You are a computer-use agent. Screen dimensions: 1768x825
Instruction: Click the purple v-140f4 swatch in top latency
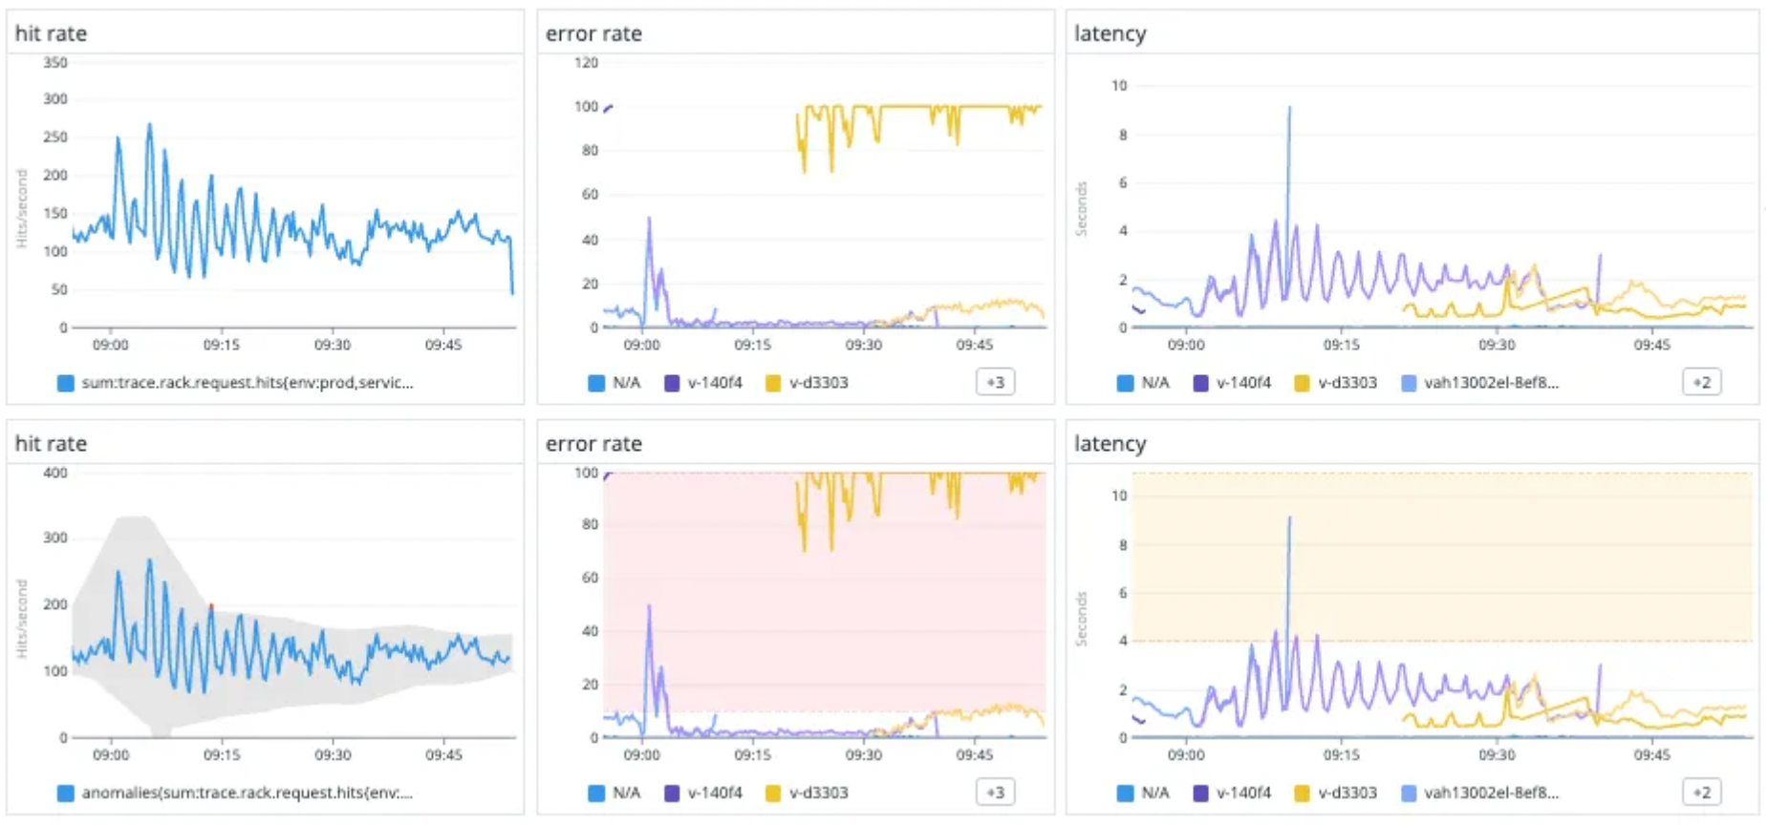point(1200,383)
